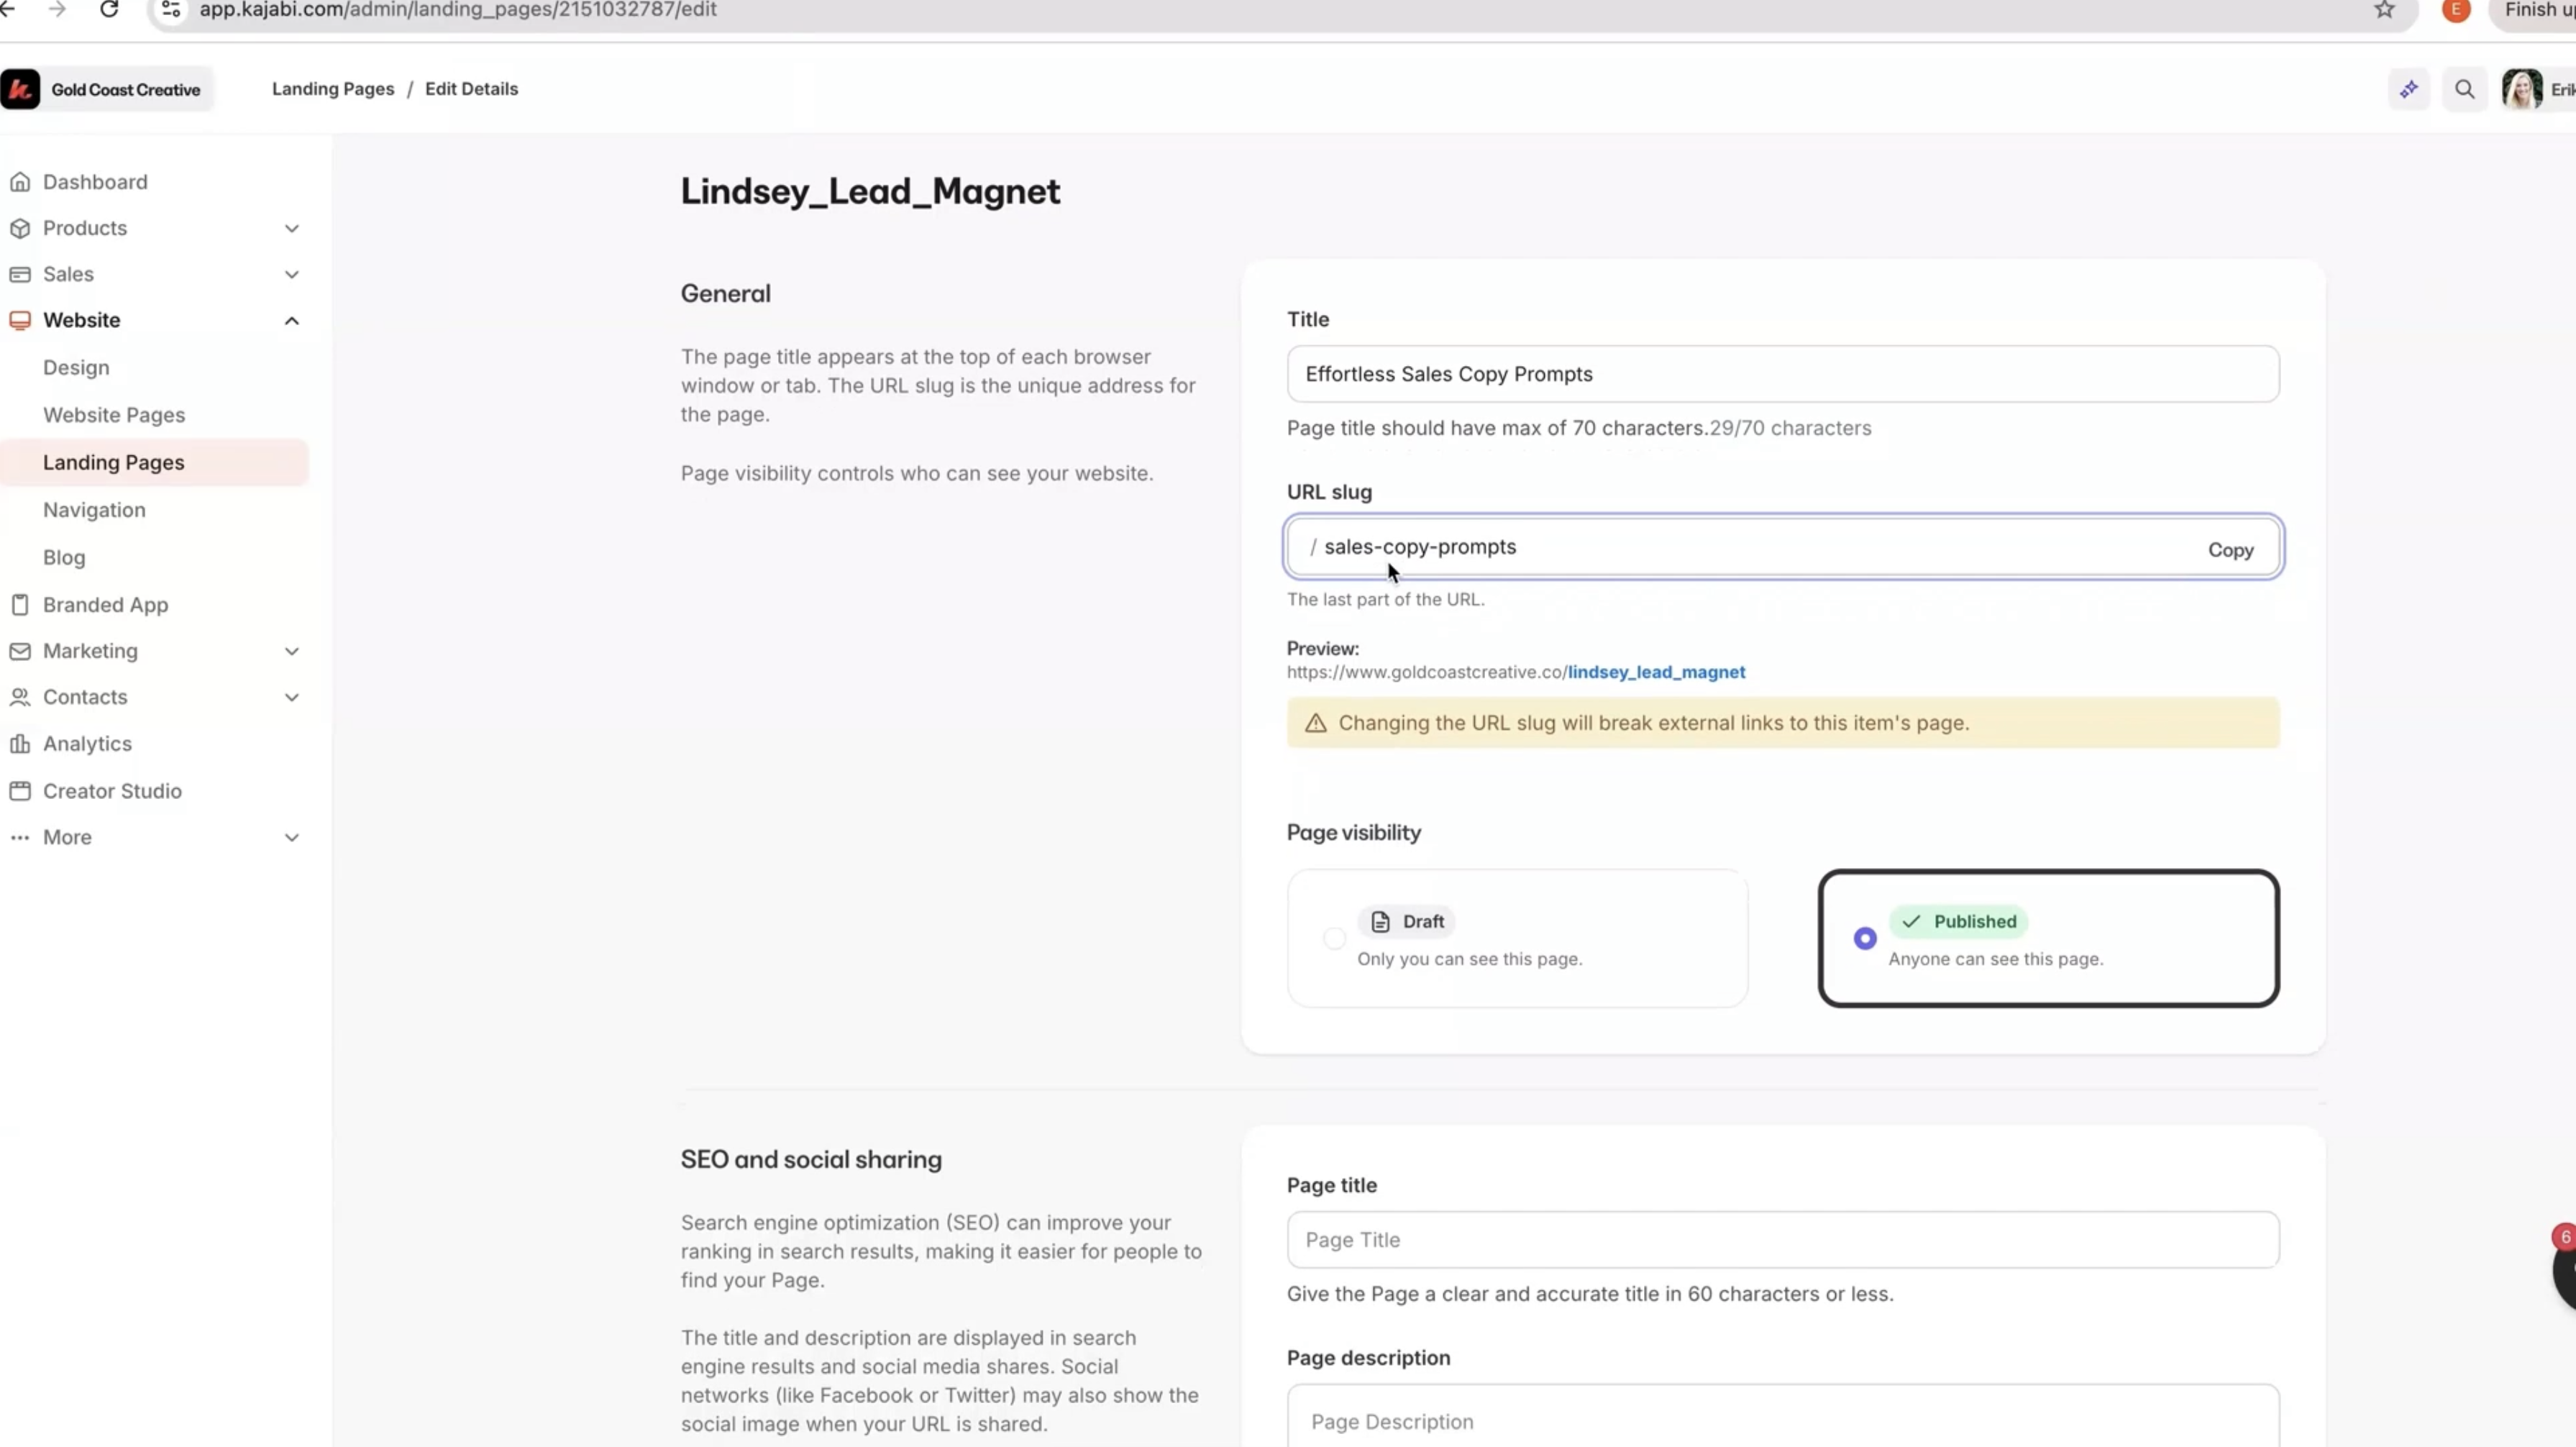Image resolution: width=2576 pixels, height=1447 pixels.
Task: Open search with magnifier icon
Action: 2465,90
